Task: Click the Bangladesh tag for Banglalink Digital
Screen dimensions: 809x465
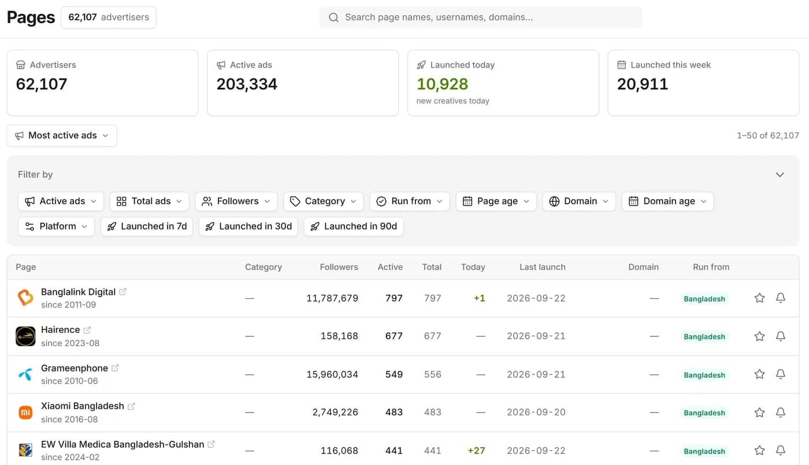Action: tap(704, 299)
